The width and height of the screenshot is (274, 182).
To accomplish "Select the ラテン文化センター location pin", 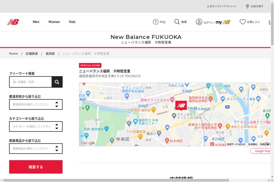I will pos(174,116).
